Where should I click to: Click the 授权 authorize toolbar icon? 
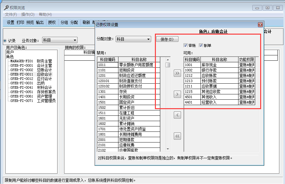pos(52,22)
